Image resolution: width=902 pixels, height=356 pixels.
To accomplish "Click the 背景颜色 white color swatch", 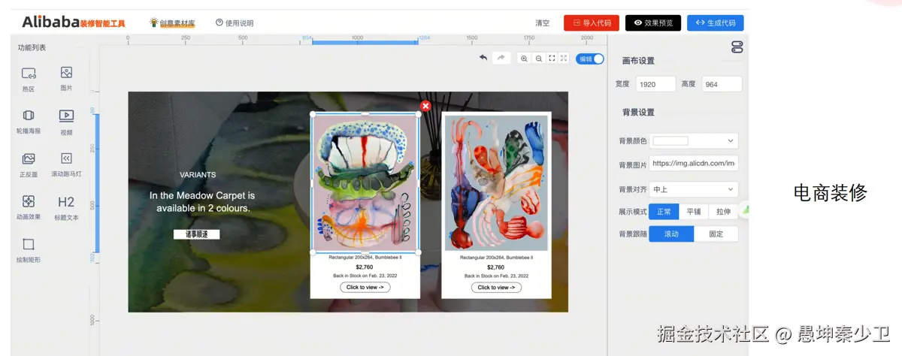I will (670, 140).
